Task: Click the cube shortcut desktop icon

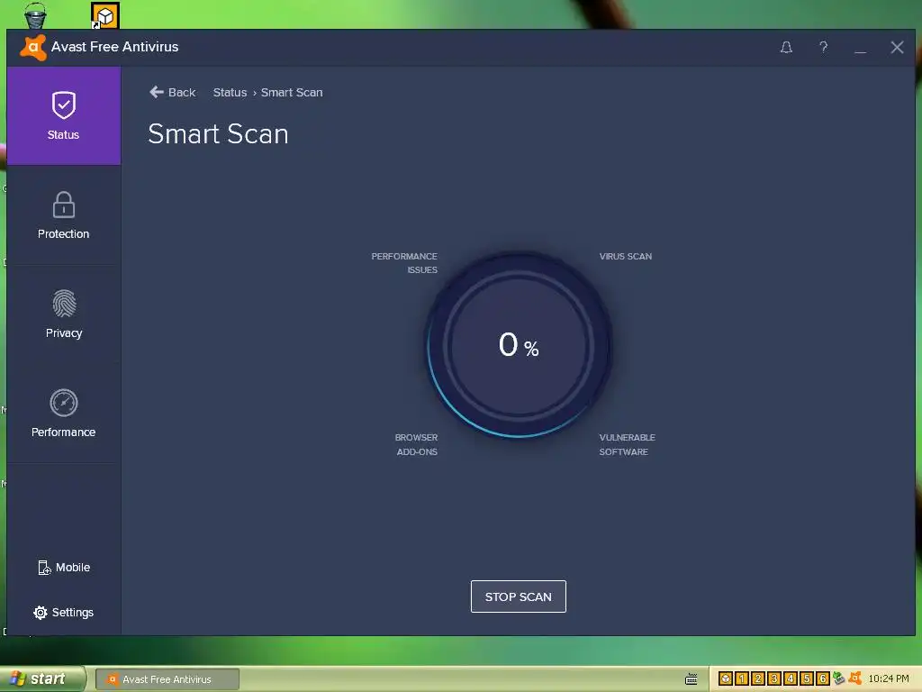Action: point(105,16)
